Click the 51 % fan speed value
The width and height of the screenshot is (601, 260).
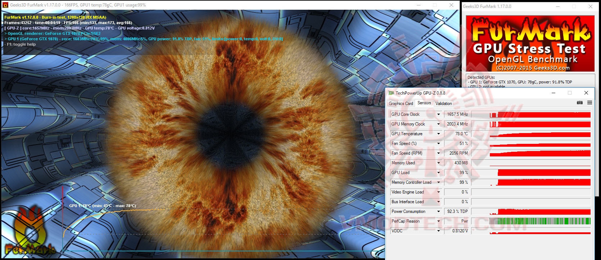click(457, 143)
